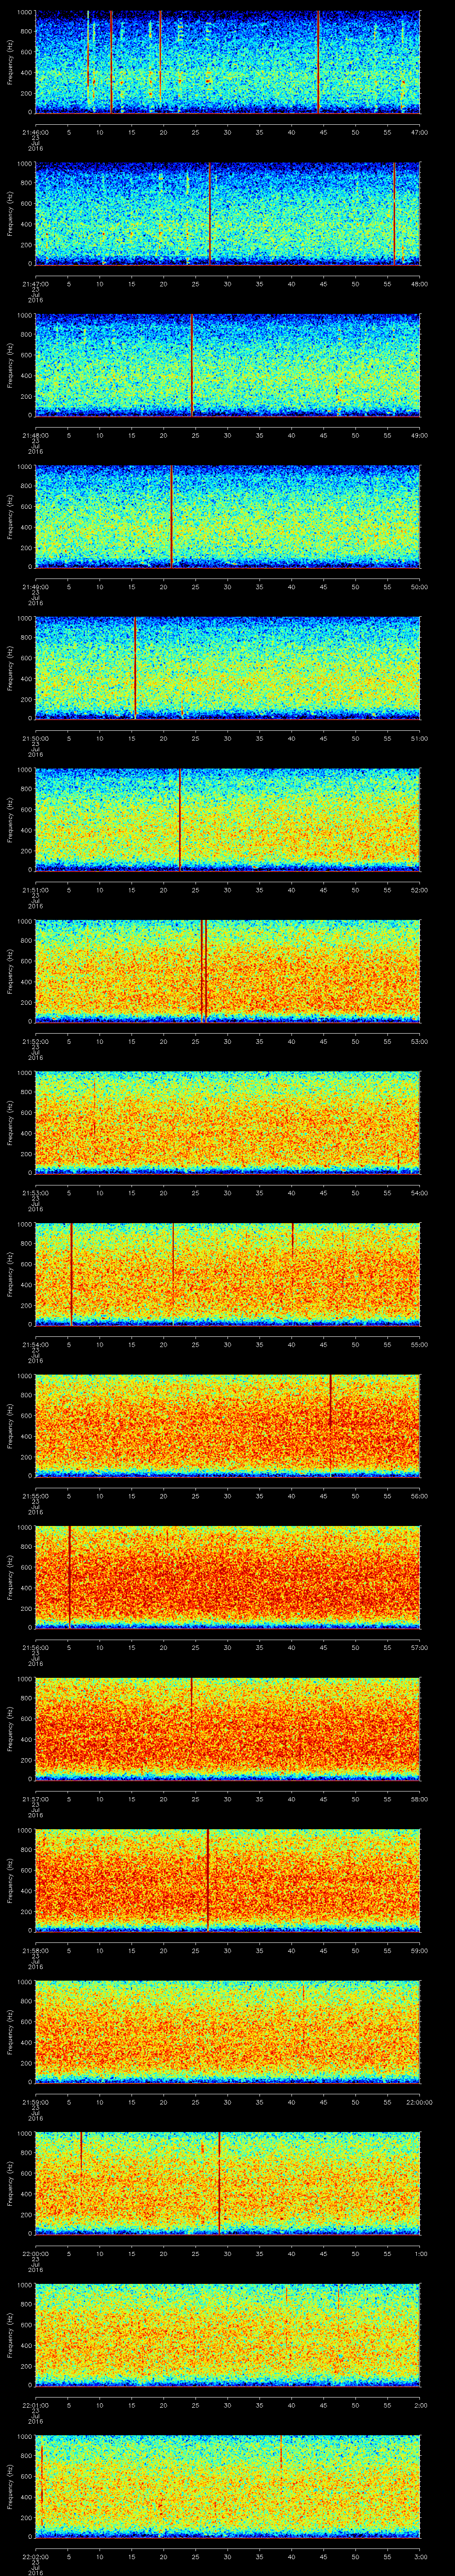Click the 'Frequency (Hz)' axis label of the 21:56:00 panel
The height and width of the screenshot is (2576, 455).
point(10,1578)
